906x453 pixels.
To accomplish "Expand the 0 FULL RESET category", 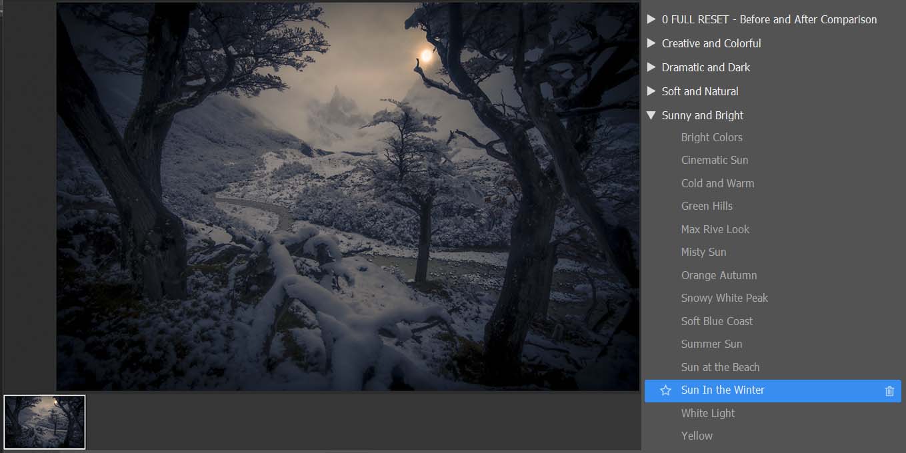I will tap(651, 19).
